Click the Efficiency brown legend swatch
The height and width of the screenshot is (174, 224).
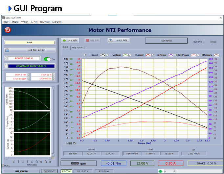(x=216, y=55)
